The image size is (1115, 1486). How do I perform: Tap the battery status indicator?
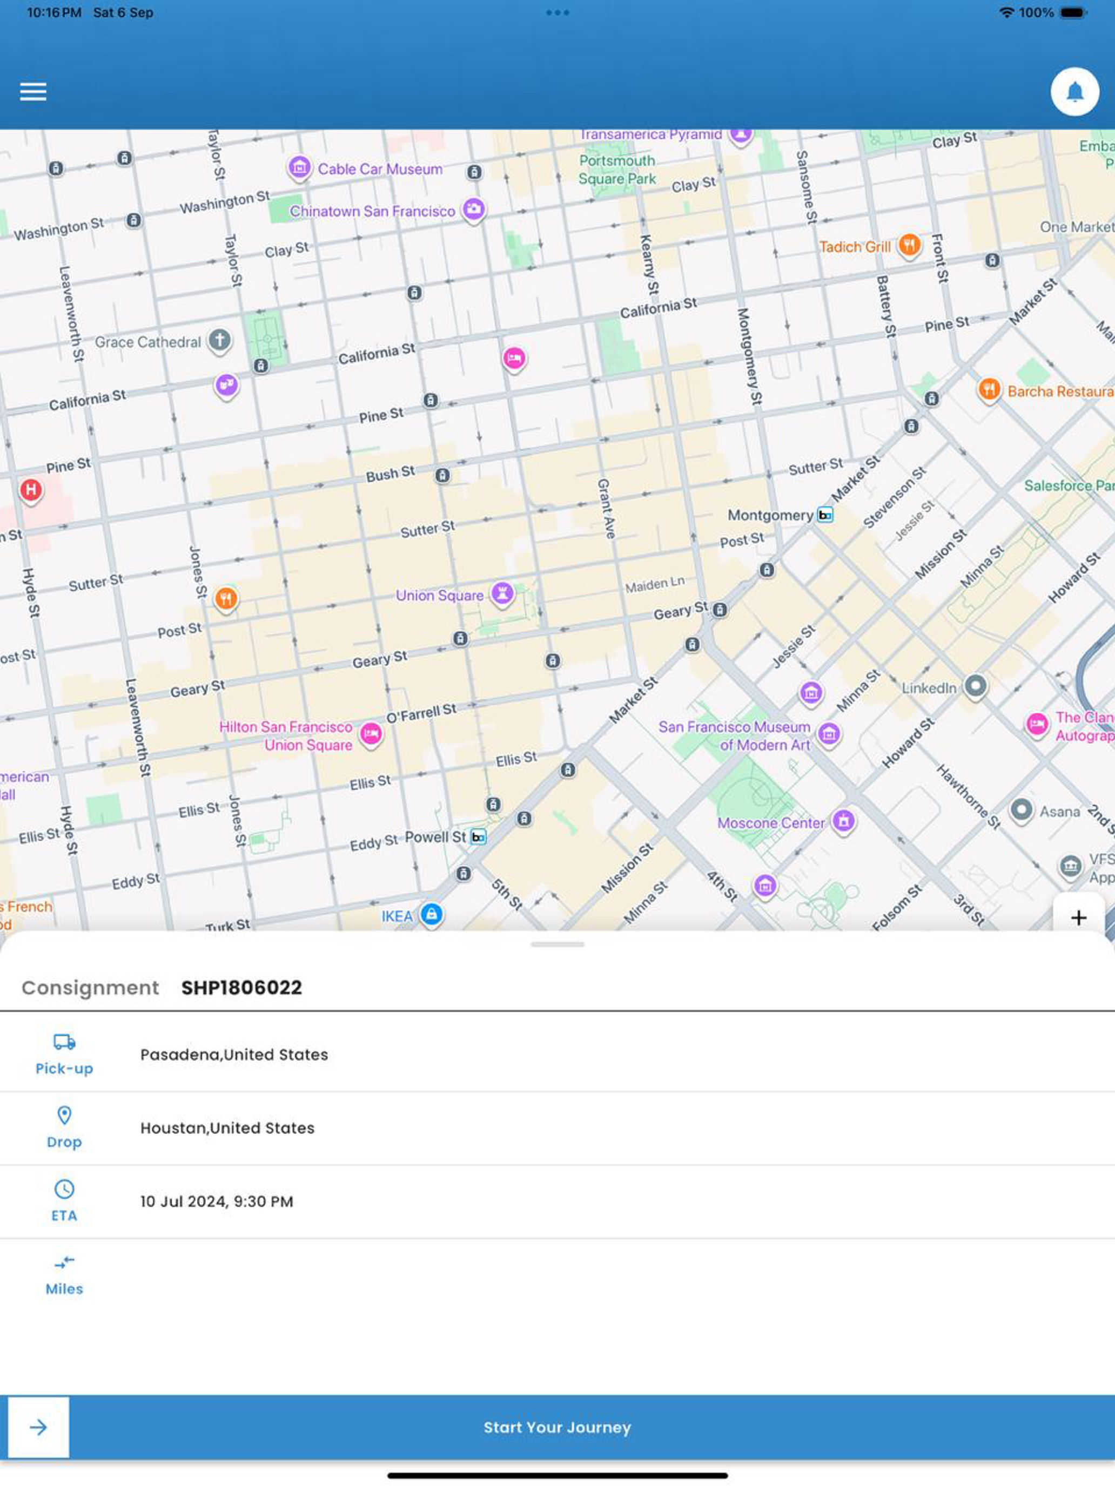tap(1073, 13)
